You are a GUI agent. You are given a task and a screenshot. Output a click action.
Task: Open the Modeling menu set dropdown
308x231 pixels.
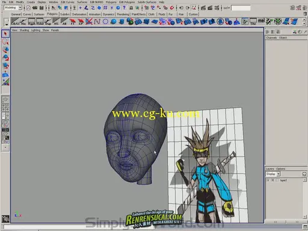pyautogui.click(x=13, y=8)
